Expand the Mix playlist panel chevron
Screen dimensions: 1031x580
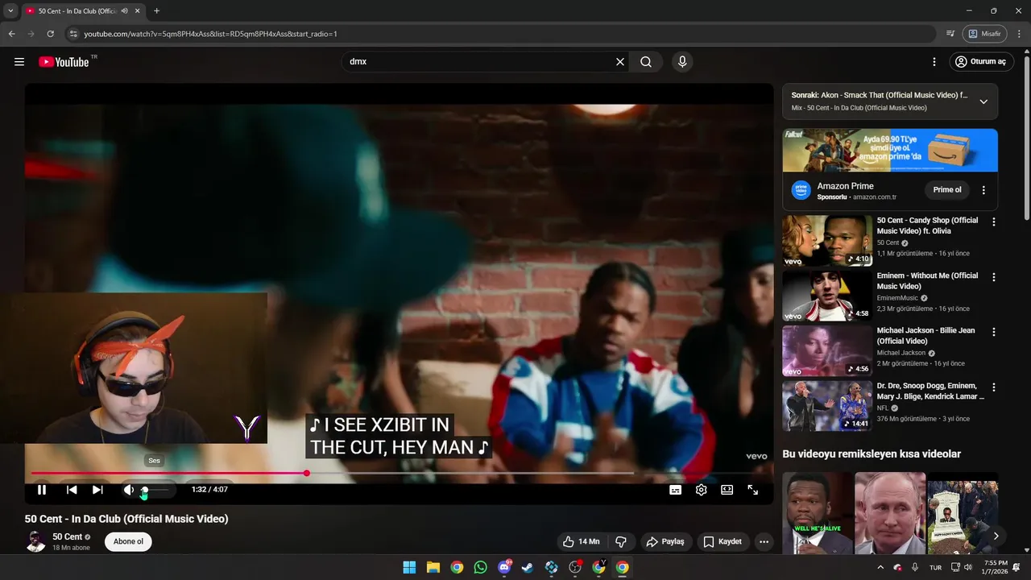(983, 101)
